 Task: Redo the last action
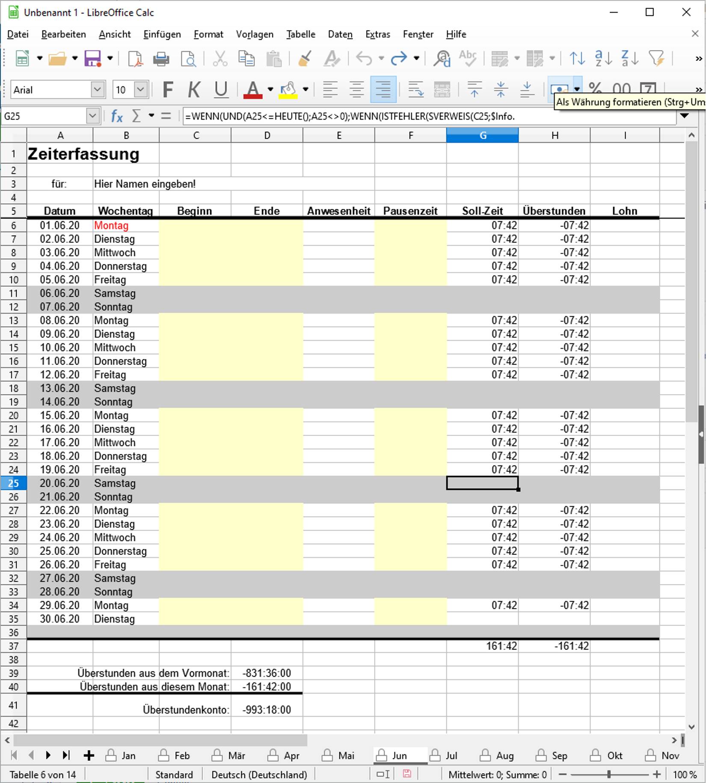pyautogui.click(x=399, y=58)
